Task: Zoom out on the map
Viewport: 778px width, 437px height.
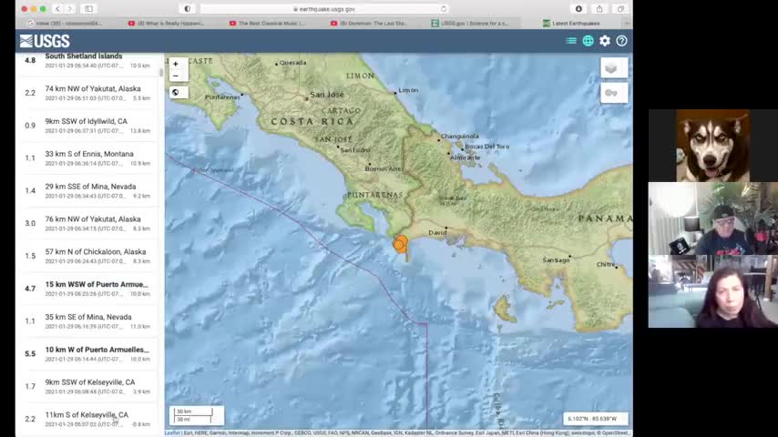Action: (x=176, y=76)
